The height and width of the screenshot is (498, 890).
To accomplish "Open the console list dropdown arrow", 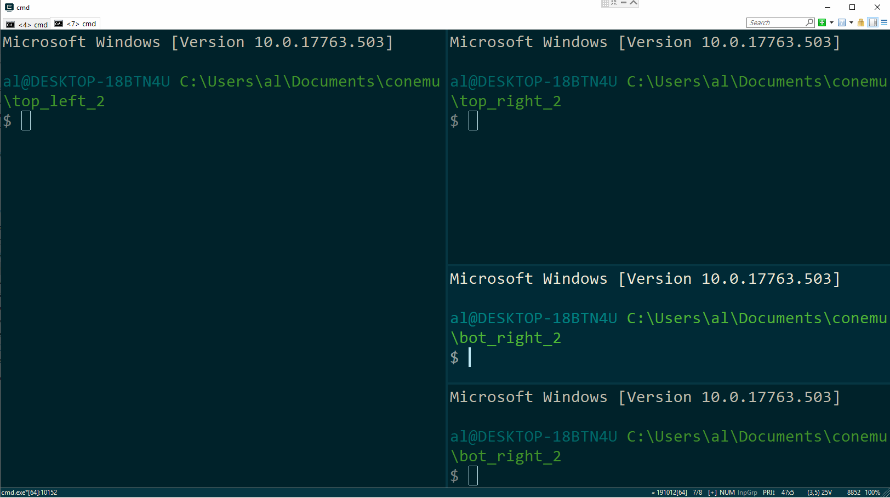I will [x=851, y=22].
